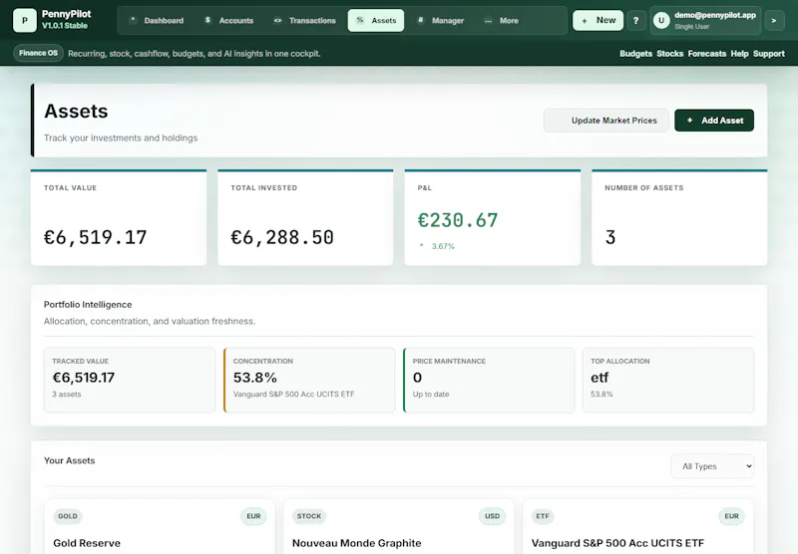This screenshot has height=554, width=798.
Task: Click the hash icon on Manager
Action: coord(420,20)
